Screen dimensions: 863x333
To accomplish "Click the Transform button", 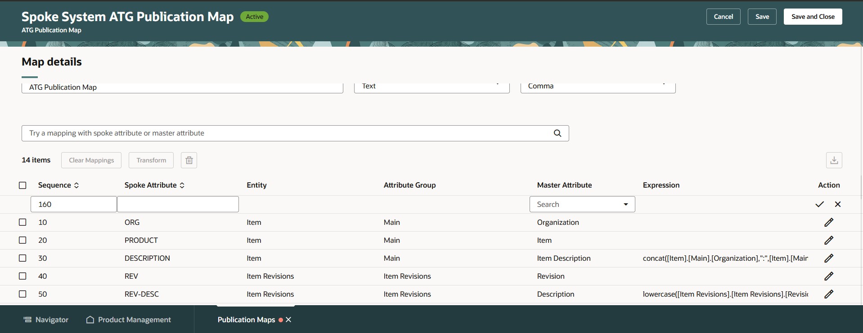I will (x=151, y=160).
